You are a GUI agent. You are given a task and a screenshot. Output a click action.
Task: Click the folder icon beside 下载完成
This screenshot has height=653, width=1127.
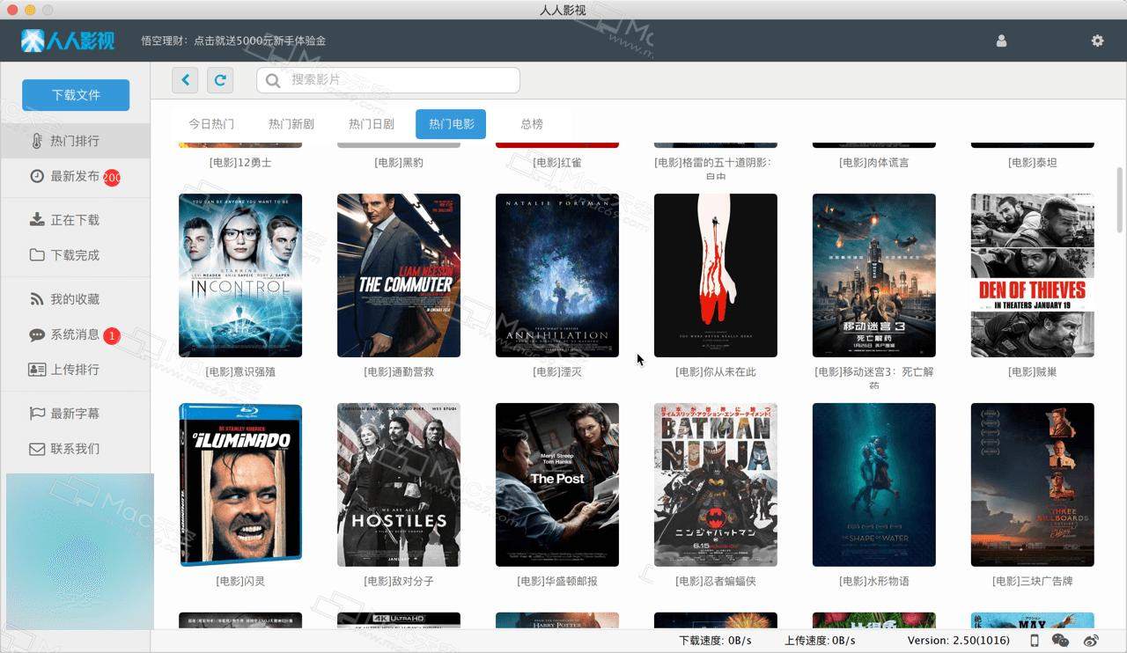coord(37,255)
